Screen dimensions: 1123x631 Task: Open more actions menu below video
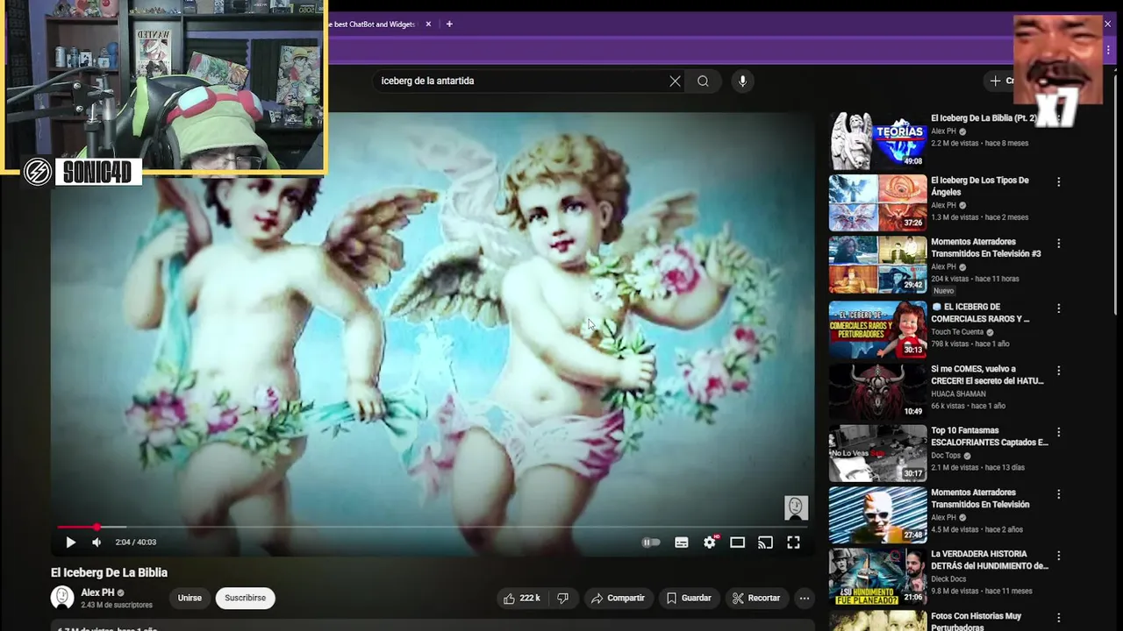coord(804,599)
